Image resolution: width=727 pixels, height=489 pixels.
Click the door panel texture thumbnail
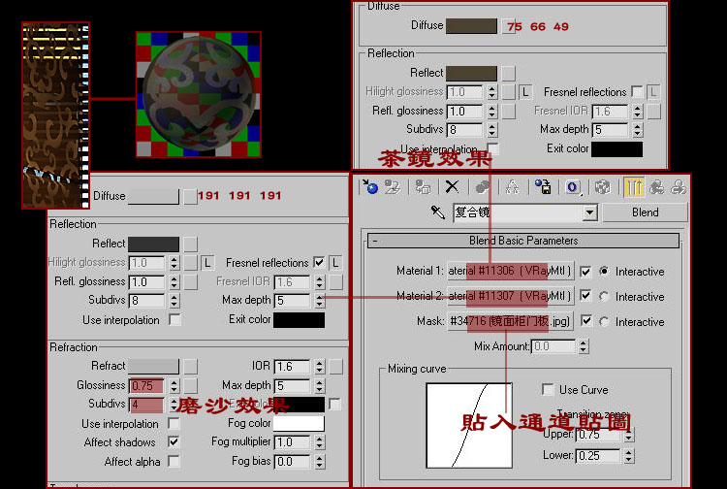(x=55, y=115)
